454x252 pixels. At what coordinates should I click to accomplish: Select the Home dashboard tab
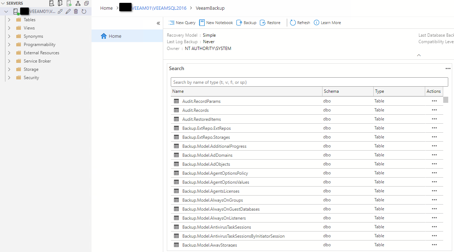click(x=127, y=36)
